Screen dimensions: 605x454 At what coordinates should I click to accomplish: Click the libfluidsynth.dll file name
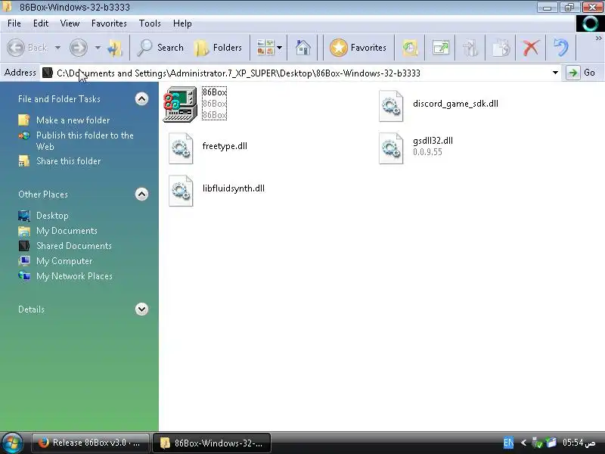(234, 188)
